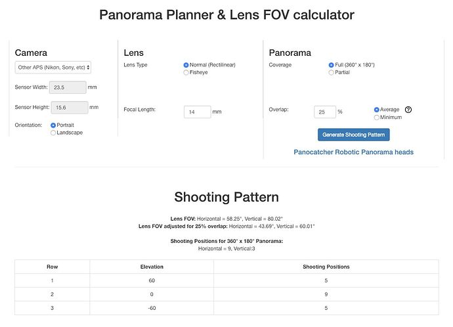Viewport: 453px width, 327px height.
Task: Select Landscape orientation
Action: 53,133
